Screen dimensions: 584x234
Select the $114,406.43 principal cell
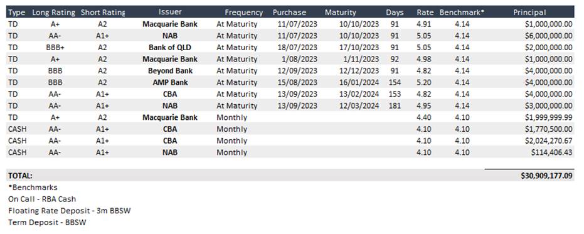point(552,152)
